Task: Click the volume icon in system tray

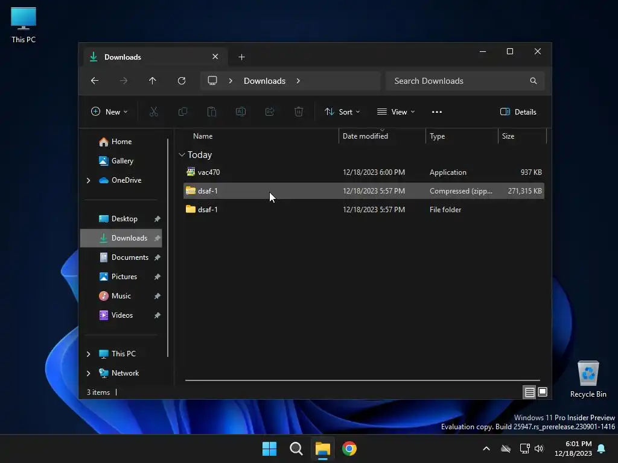Action: pos(539,449)
